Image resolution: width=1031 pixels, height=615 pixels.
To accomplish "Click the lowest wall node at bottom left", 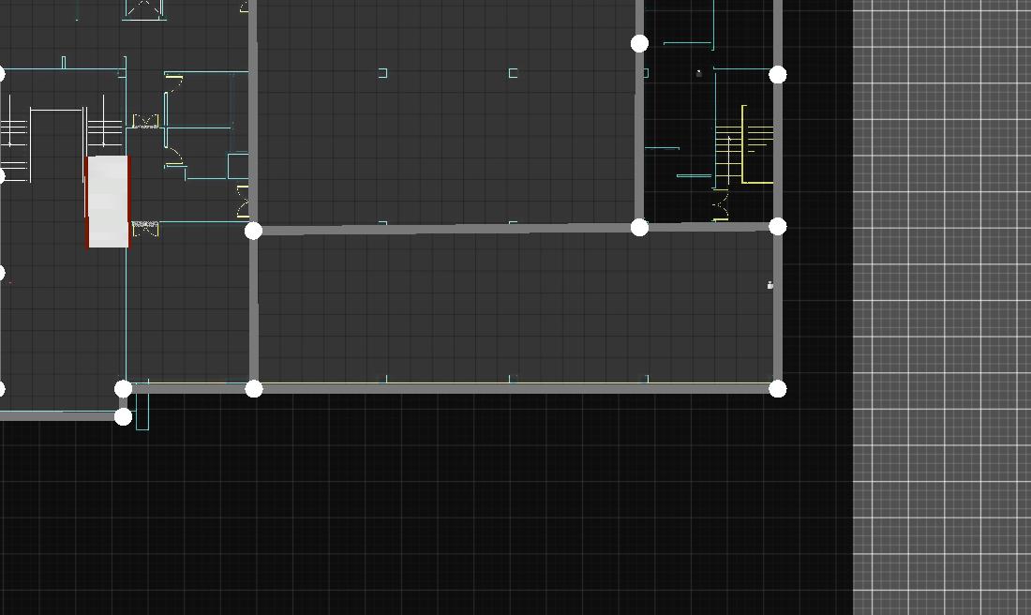I will coord(123,416).
